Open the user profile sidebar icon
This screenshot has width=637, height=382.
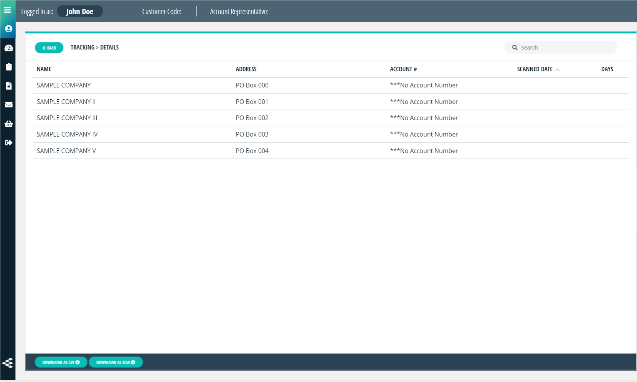(x=8, y=29)
